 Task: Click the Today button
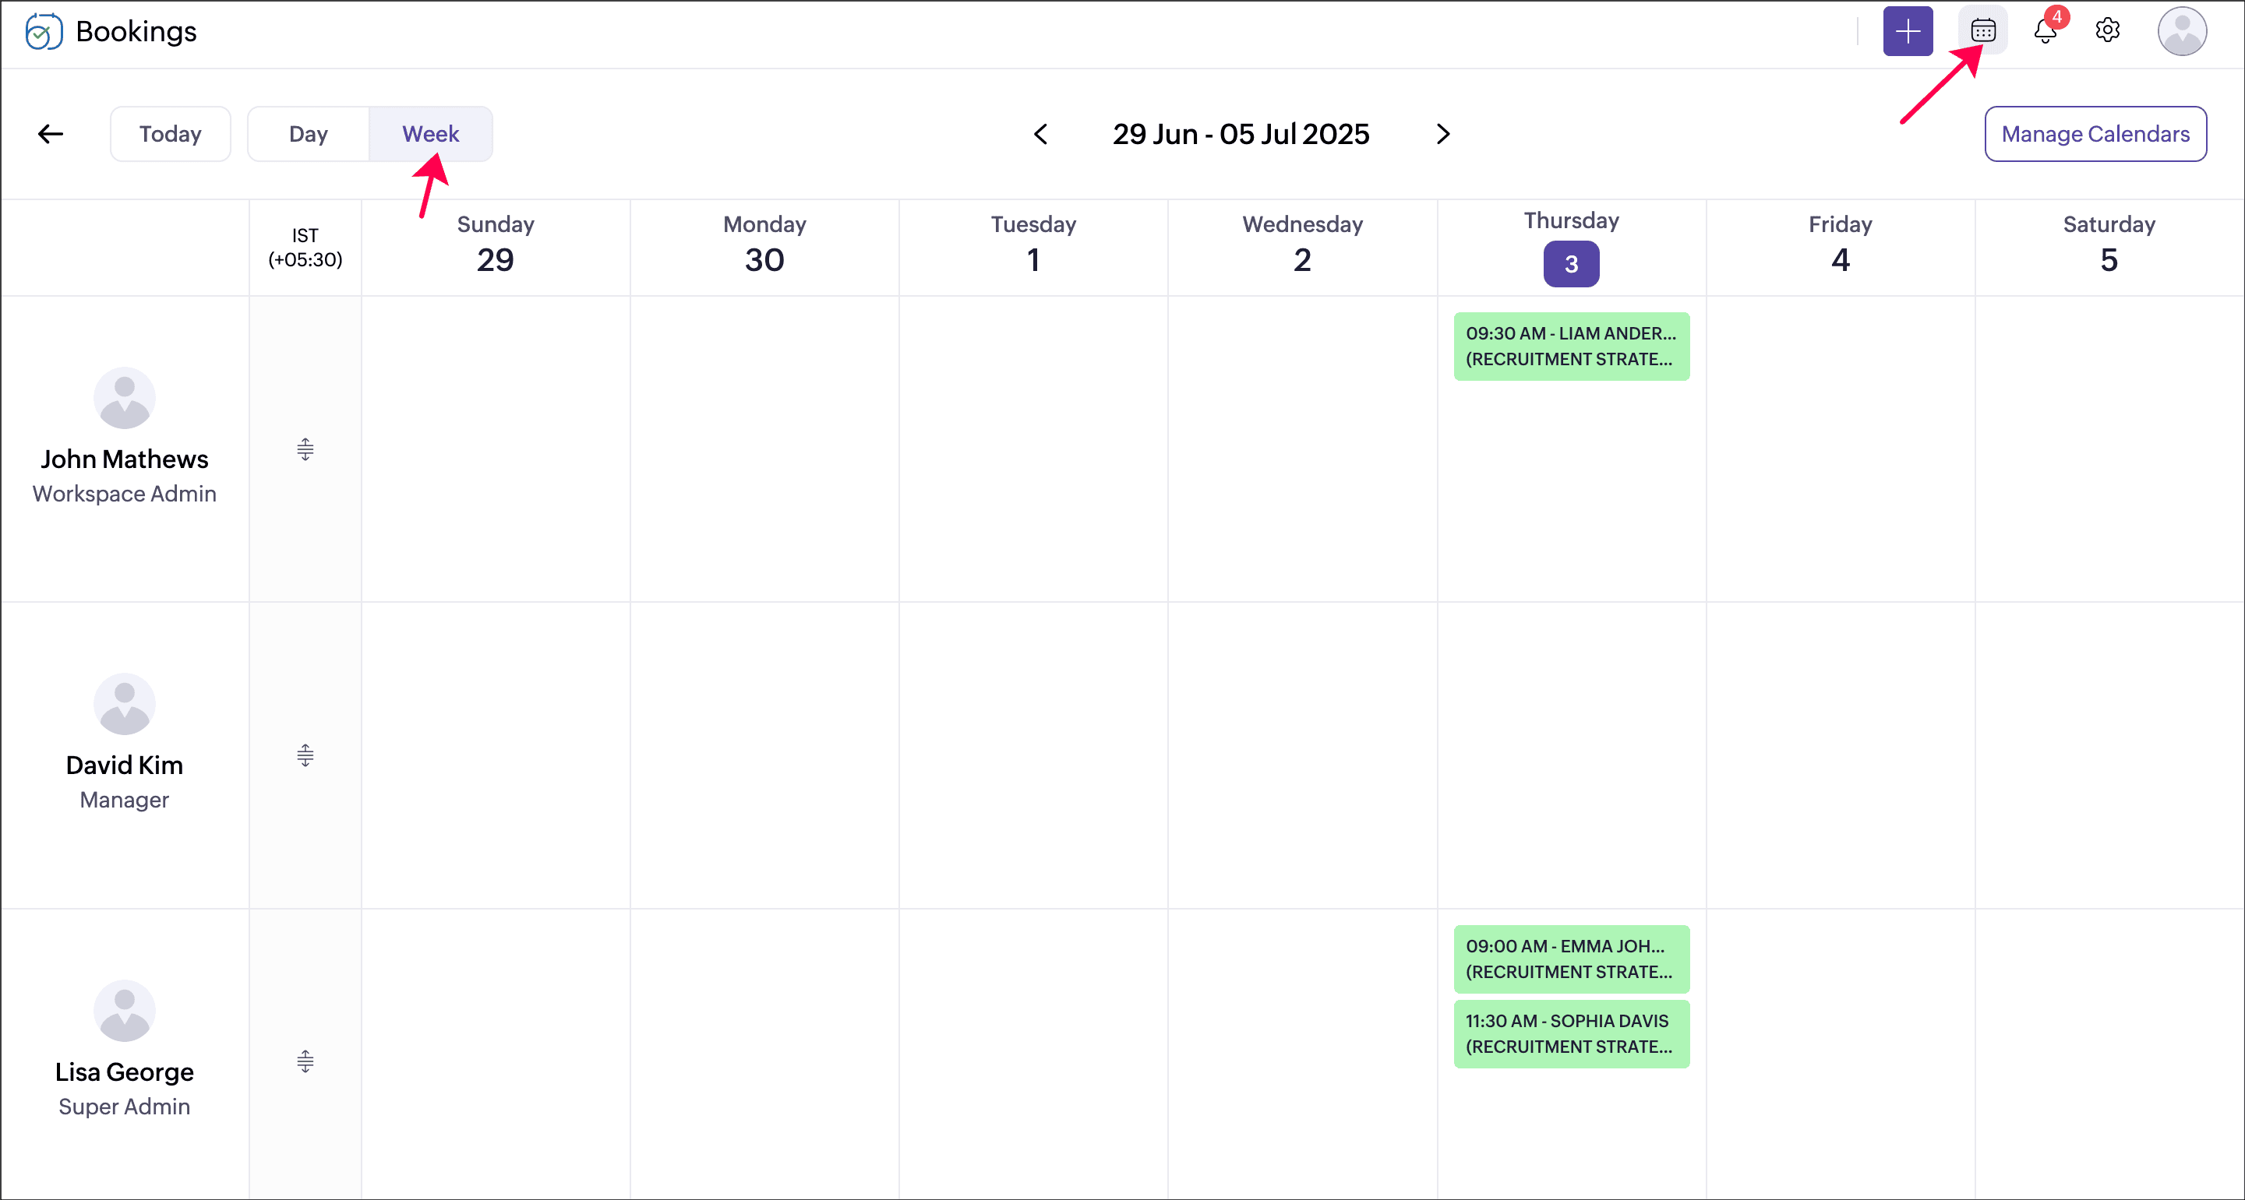click(x=170, y=134)
